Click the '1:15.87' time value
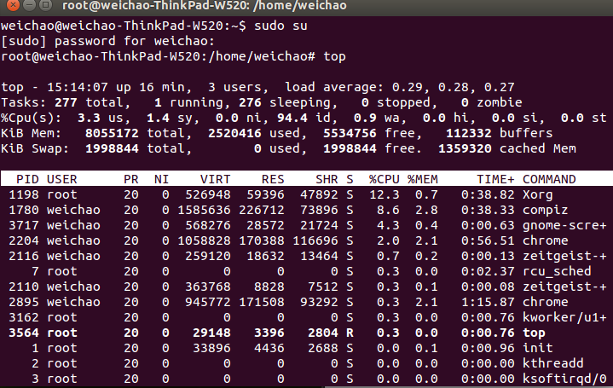Screen dimensions: 613x388 (x=488, y=302)
